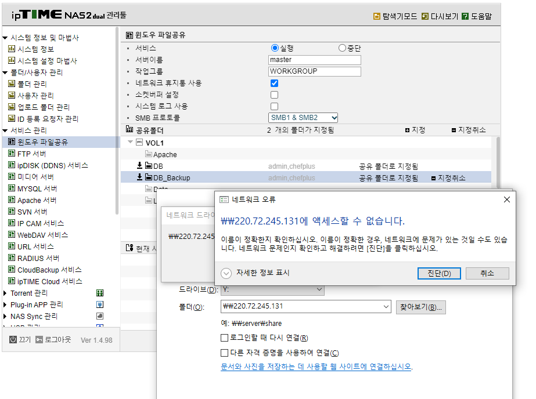Open the SMB 프로토콜 dropdown

pyautogui.click(x=303, y=118)
